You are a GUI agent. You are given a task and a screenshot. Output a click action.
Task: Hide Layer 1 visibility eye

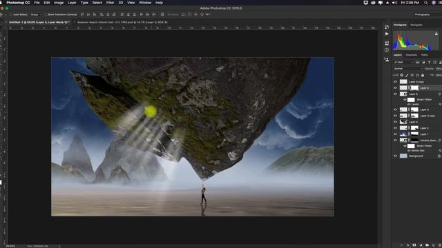tap(395, 134)
